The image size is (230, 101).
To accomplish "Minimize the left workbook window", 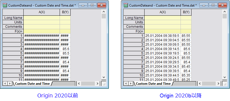I will point(83,5).
